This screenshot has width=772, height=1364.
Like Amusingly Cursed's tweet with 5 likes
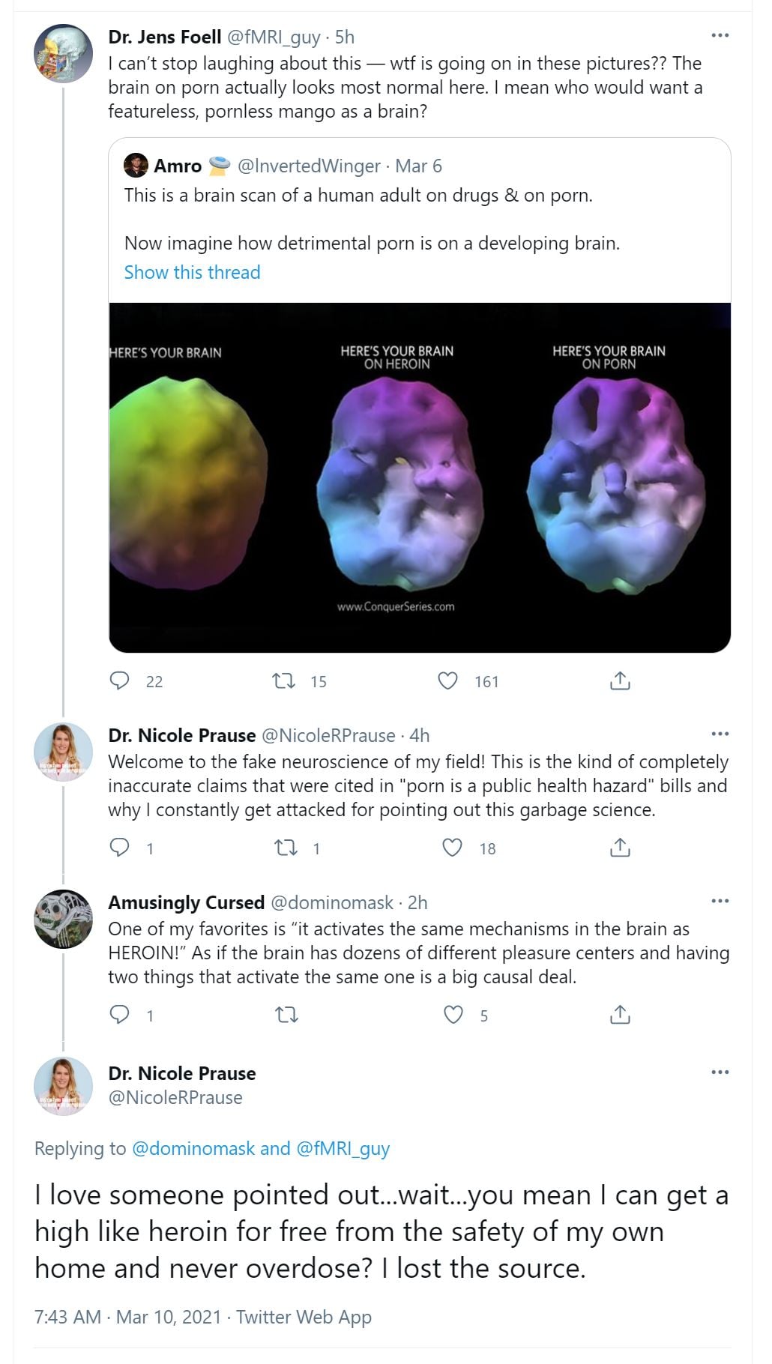453,1015
